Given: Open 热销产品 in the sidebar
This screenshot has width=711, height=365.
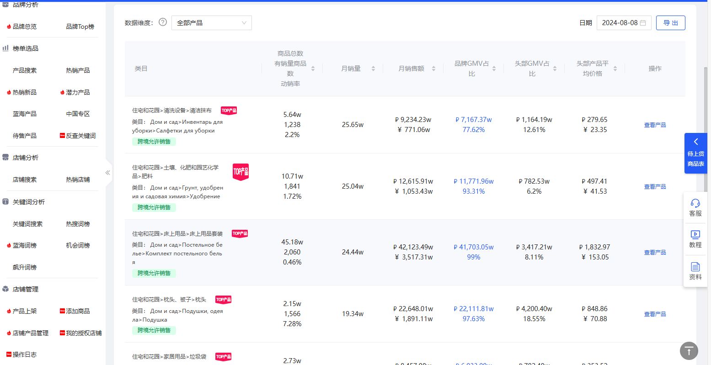Looking at the screenshot, I should (78, 70).
